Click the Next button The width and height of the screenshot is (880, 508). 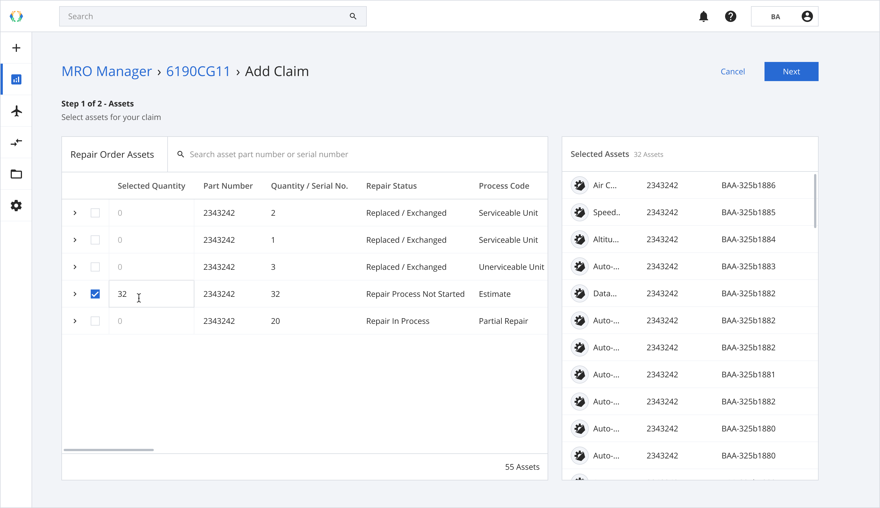791,72
